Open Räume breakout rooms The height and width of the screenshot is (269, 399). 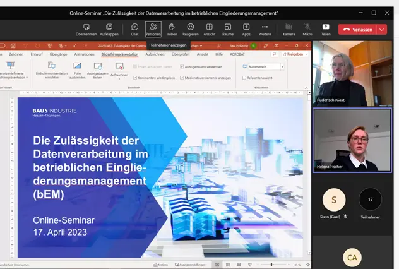click(x=228, y=27)
